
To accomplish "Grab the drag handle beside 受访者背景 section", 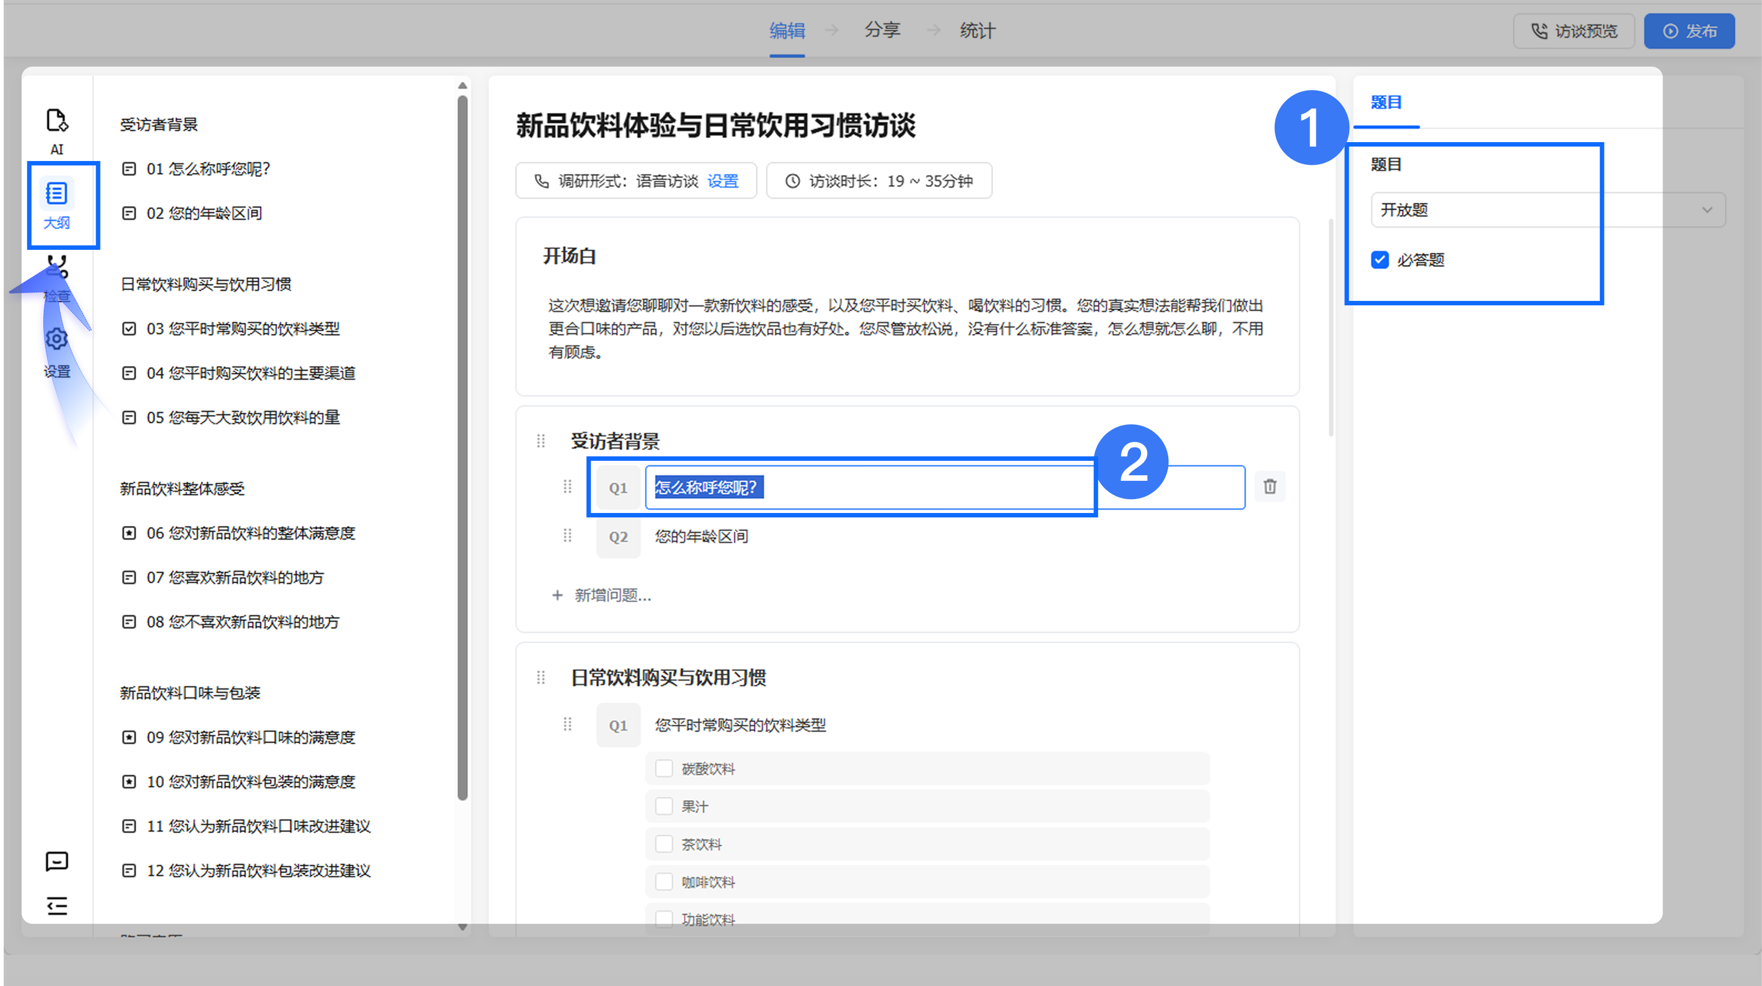I will (541, 441).
